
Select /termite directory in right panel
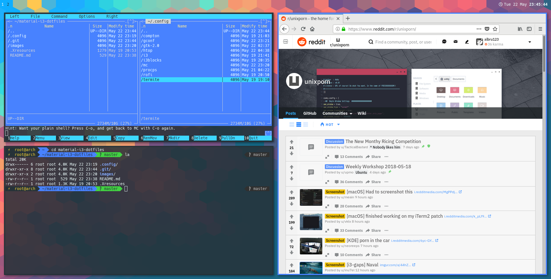tap(205, 80)
